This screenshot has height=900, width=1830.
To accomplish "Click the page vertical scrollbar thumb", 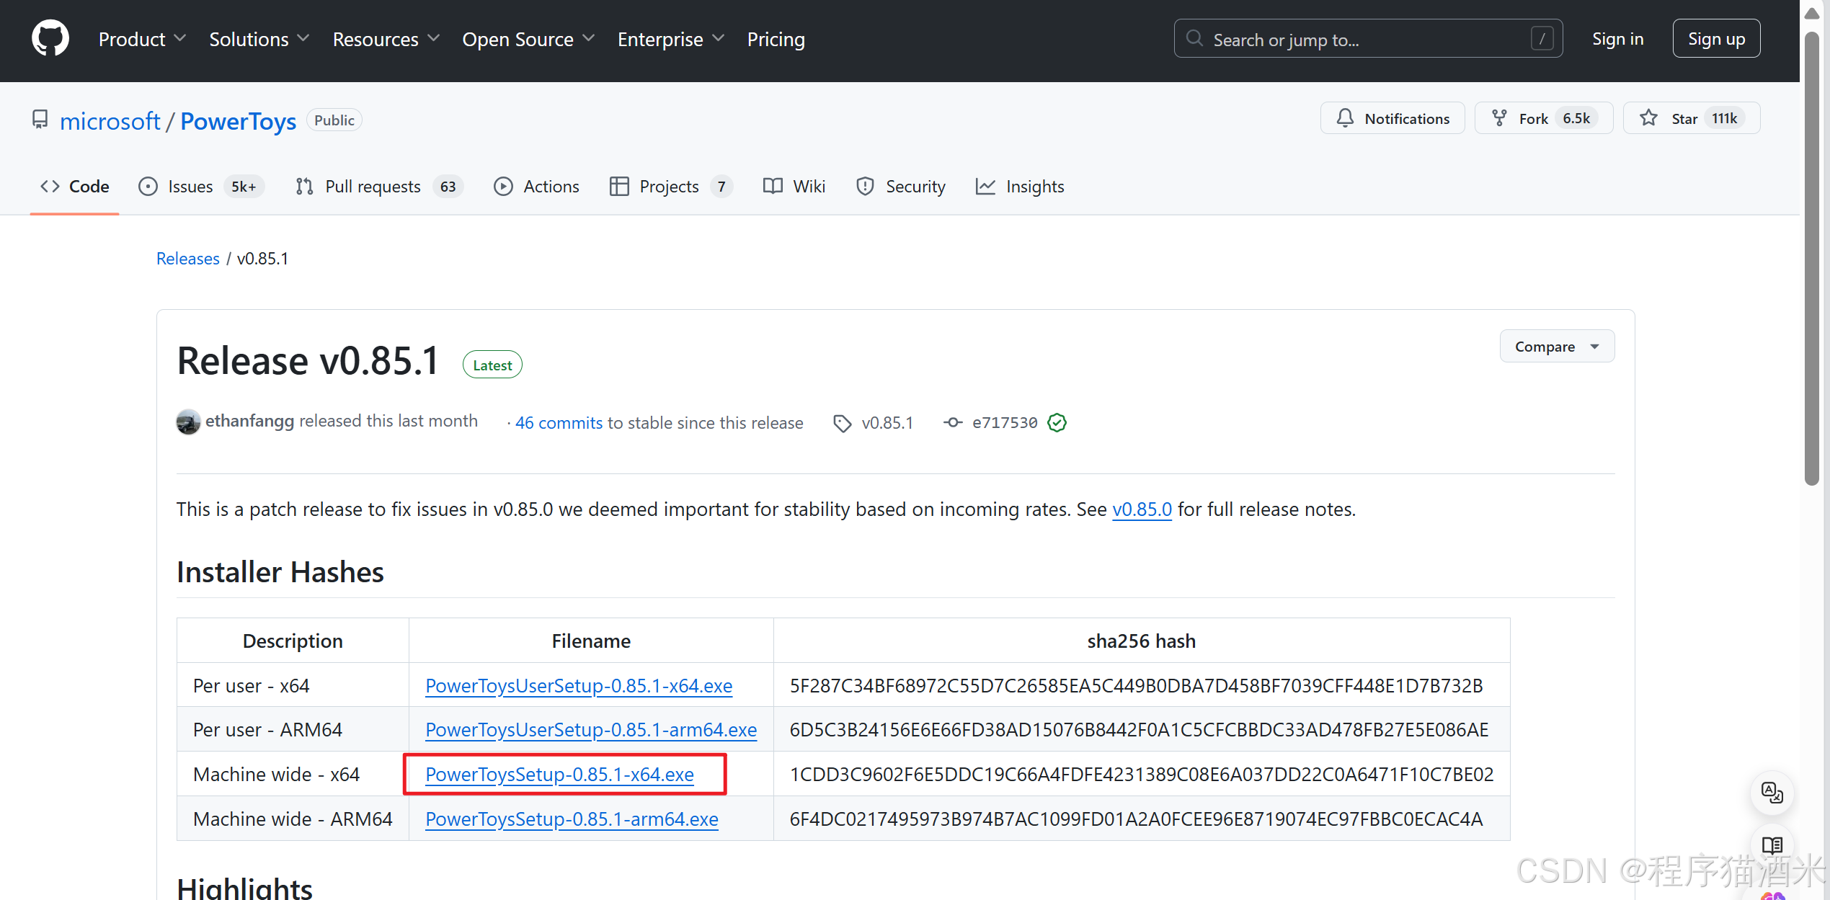I will pyautogui.click(x=1812, y=259).
